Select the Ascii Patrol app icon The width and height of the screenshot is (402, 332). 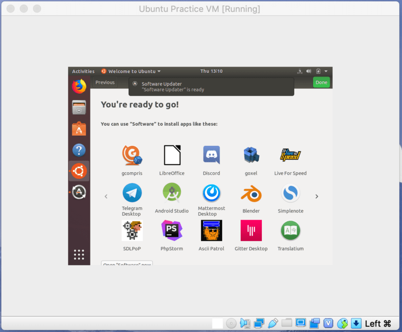point(212,231)
